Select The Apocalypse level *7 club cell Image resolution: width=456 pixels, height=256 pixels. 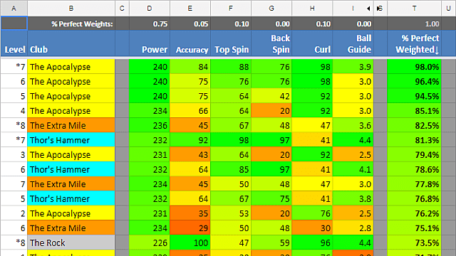point(71,67)
